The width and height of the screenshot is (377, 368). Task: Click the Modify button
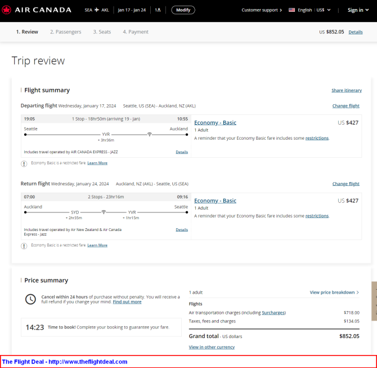(183, 10)
